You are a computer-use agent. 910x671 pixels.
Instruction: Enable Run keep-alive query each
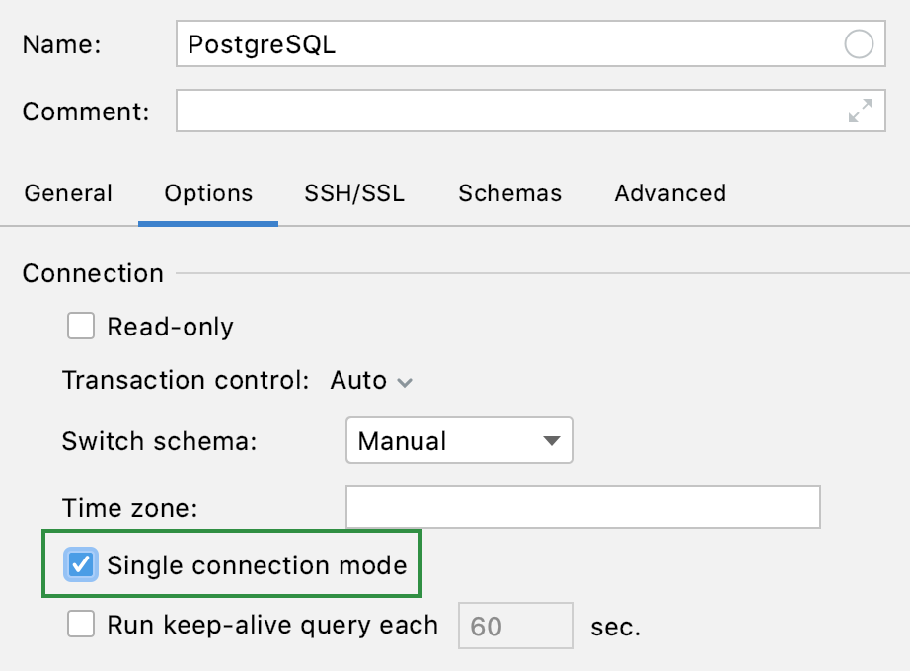tap(80, 626)
